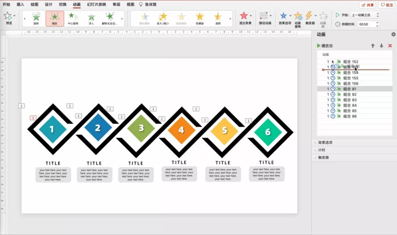Click the clock icon beside 持续时间
397x235 pixels.
(x=338, y=24)
